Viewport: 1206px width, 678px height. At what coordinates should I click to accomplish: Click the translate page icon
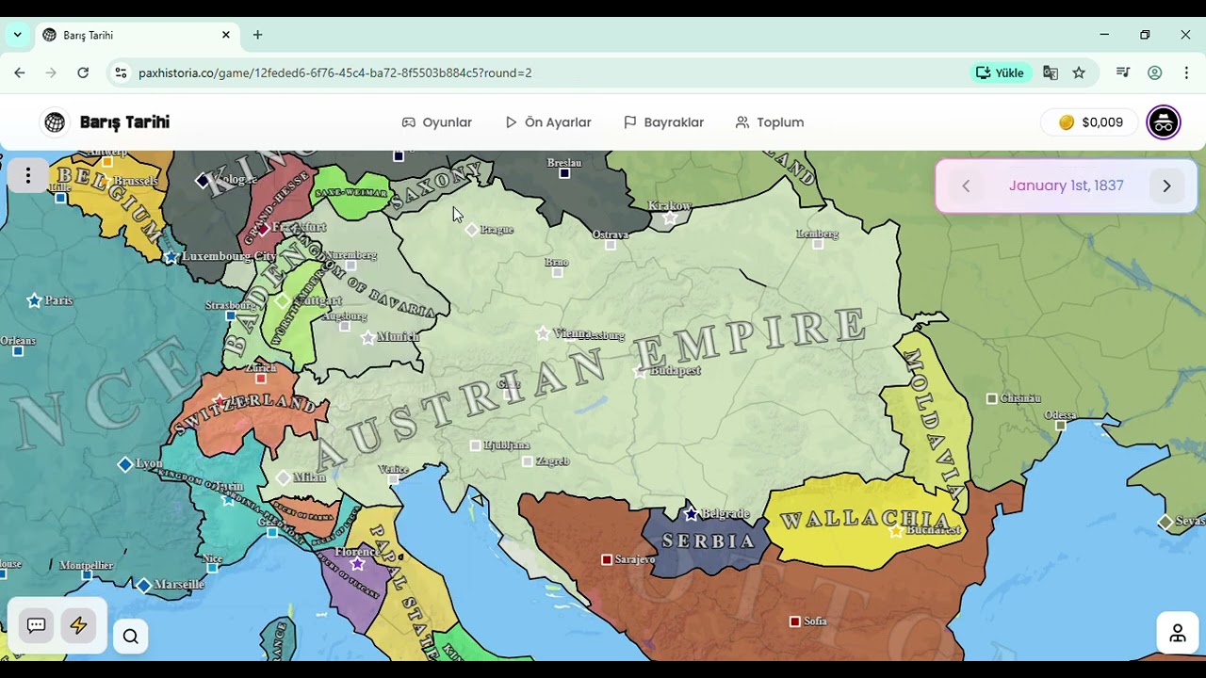[x=1051, y=73]
